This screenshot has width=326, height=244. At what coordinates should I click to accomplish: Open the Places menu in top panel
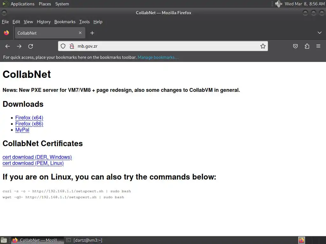tap(45, 4)
